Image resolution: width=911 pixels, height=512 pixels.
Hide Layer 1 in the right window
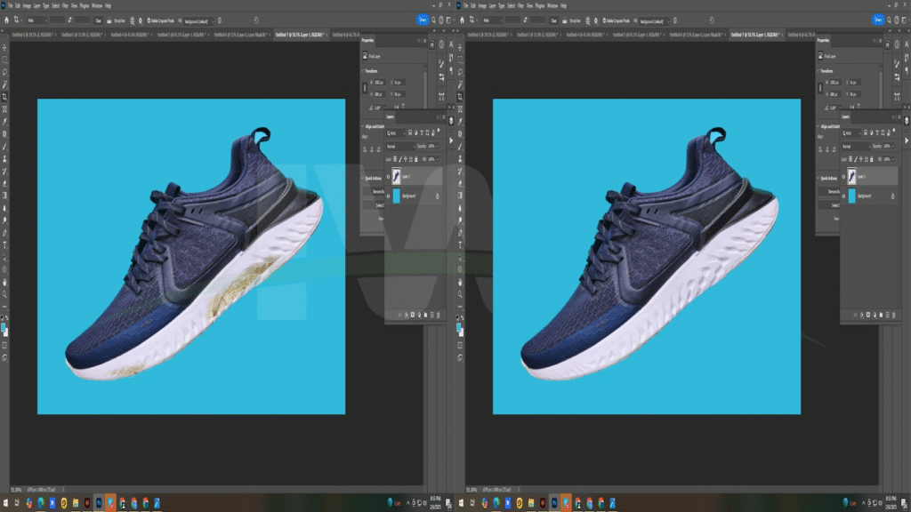click(844, 177)
